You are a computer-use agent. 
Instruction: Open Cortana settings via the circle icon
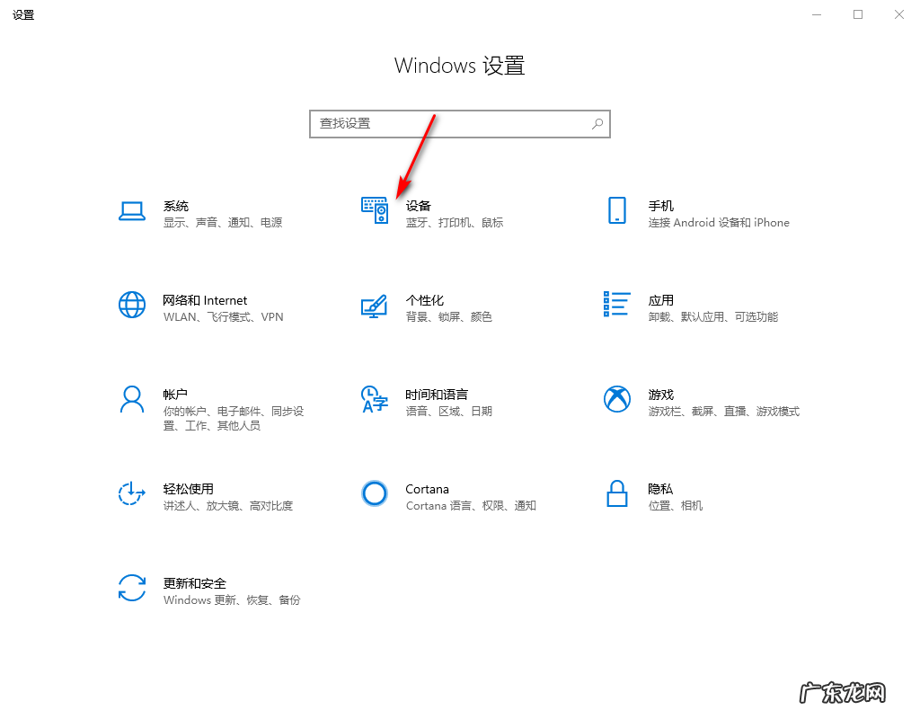375,494
